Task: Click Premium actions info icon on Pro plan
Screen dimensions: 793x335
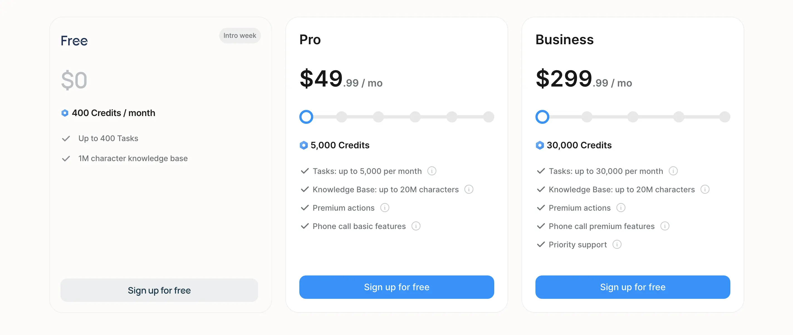Action: 385,208
